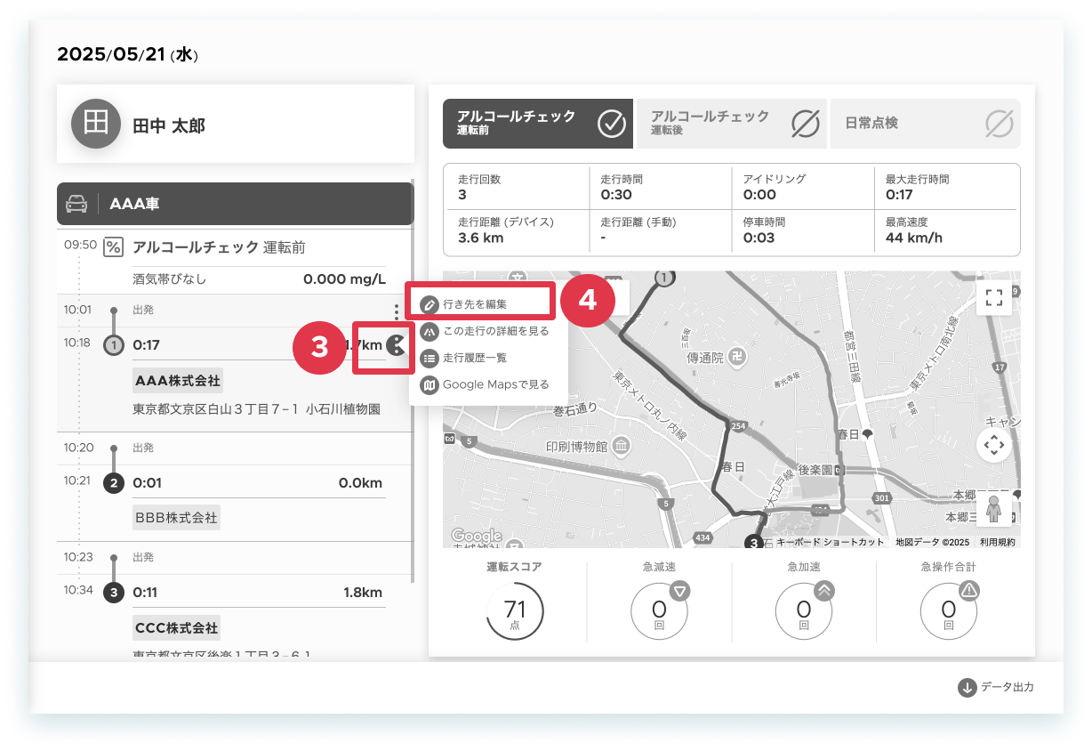Click the Google logo on the map
Viewport: 1092px width, 751px height.
pyautogui.click(x=477, y=537)
